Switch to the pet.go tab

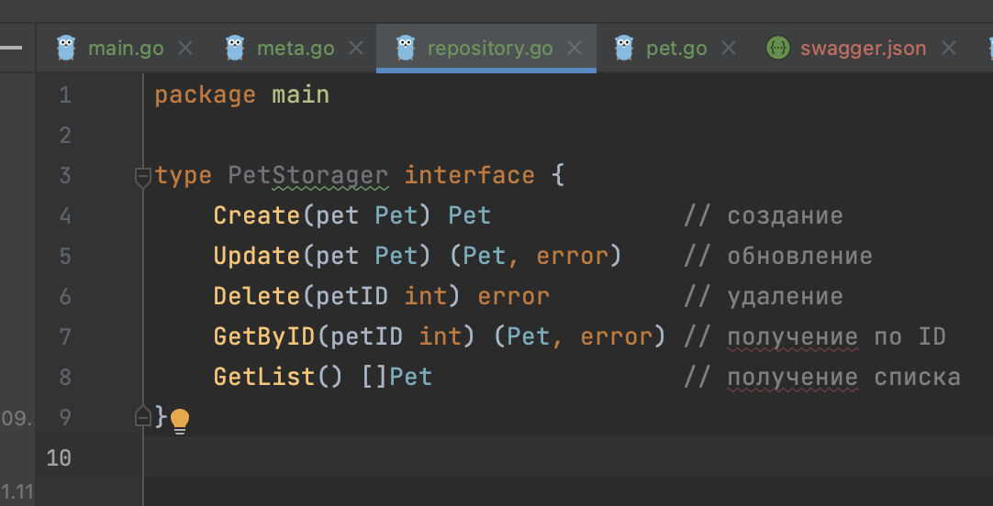675,49
